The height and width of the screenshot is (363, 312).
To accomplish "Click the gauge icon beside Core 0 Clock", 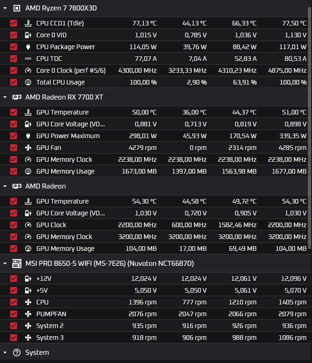I will pyautogui.click(x=28, y=70).
